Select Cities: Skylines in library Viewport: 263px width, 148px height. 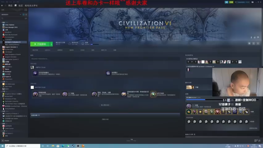click(10, 25)
